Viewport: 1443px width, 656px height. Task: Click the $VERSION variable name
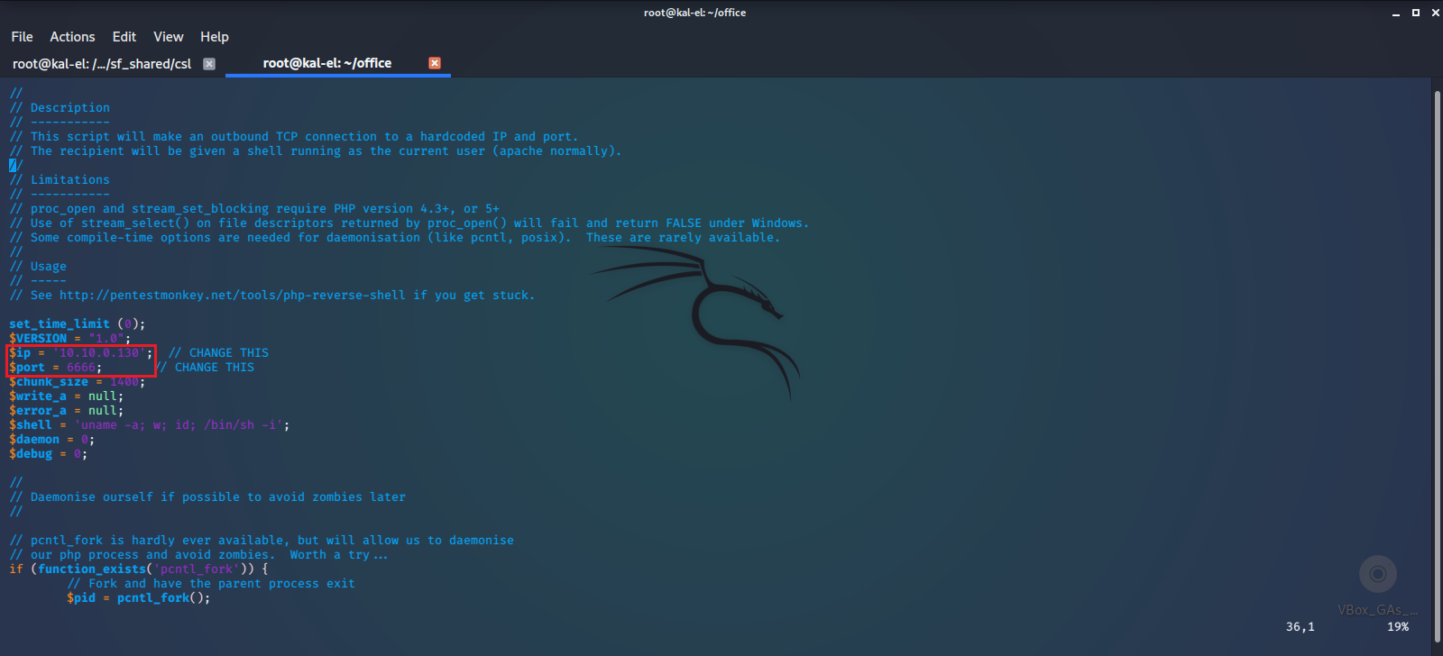coord(38,338)
